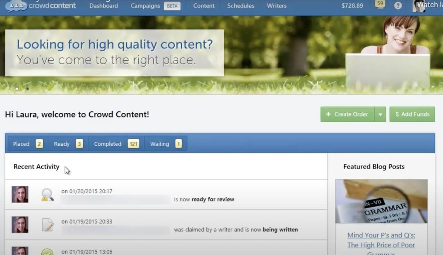This screenshot has height=255, width=443.
Task: Open the Content menu
Action: click(x=204, y=6)
